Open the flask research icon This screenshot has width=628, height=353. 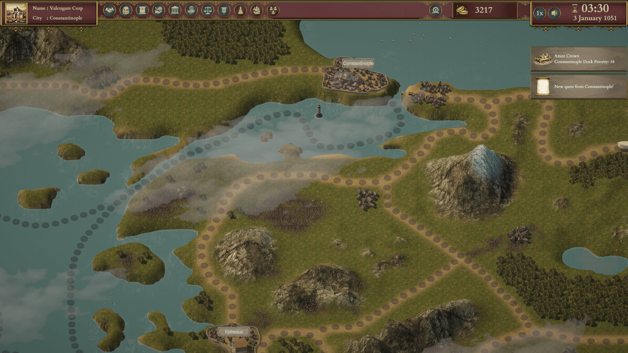point(240,10)
